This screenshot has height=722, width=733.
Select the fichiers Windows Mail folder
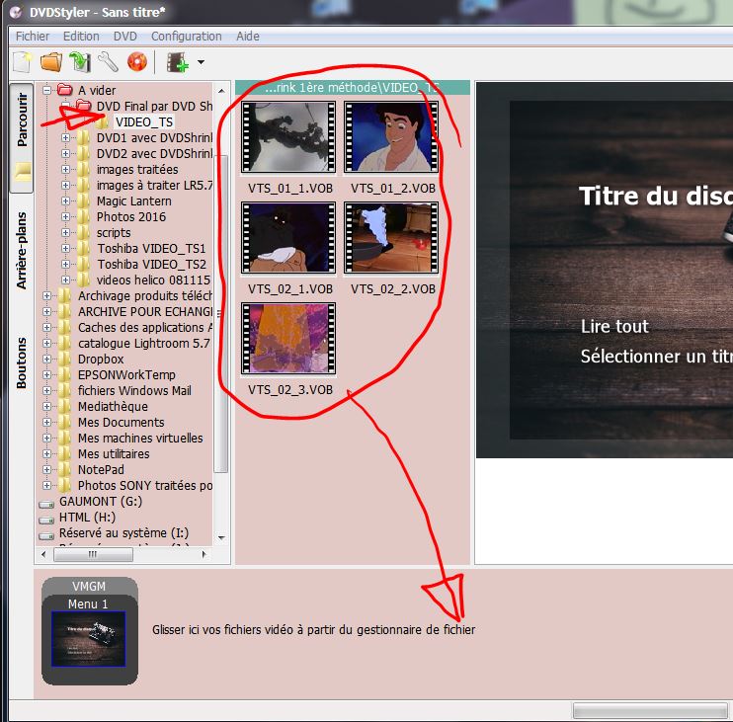coord(134,391)
